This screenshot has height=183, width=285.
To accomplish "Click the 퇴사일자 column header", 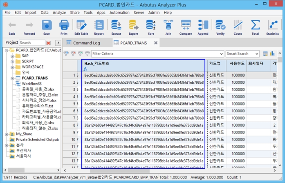I will tap(258, 65).
